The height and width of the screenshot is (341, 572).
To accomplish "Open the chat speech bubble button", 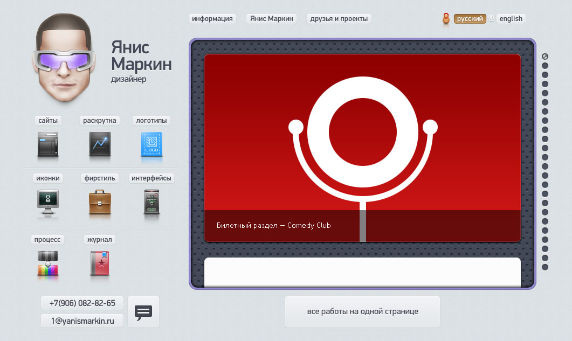I will tap(143, 312).
